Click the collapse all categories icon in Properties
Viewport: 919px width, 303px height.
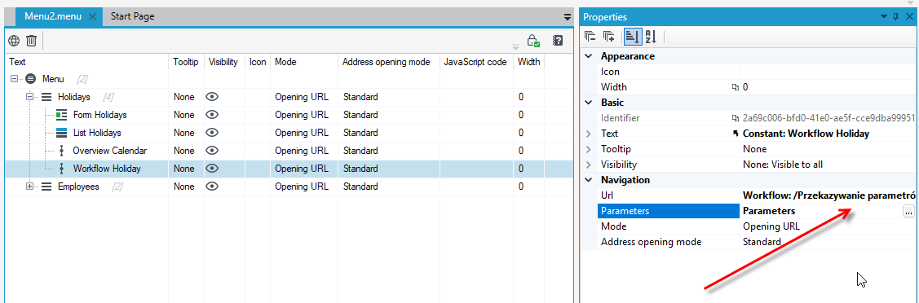(x=590, y=37)
